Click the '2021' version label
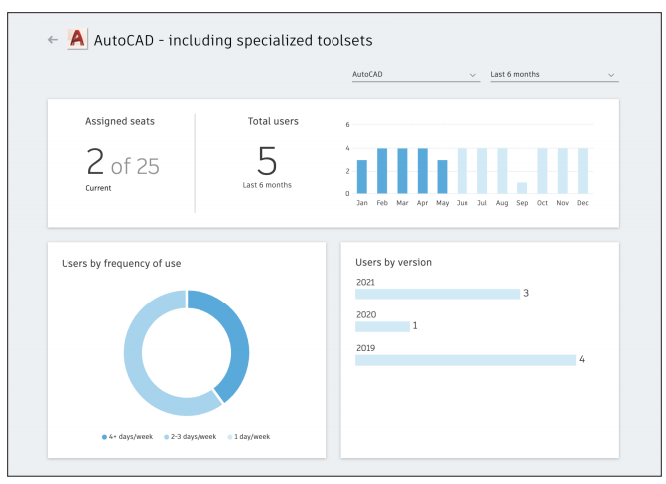The width and height of the screenshot is (666, 484). 365,282
